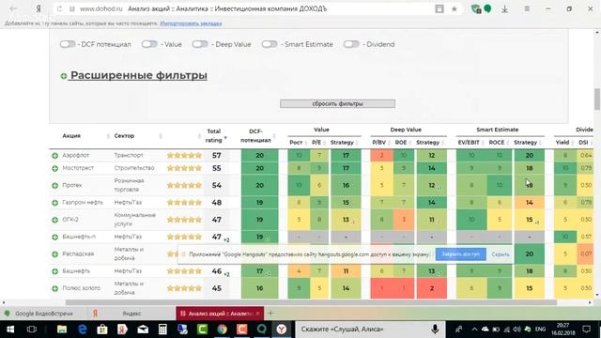Open the Импортировать закладки link

point(191,23)
